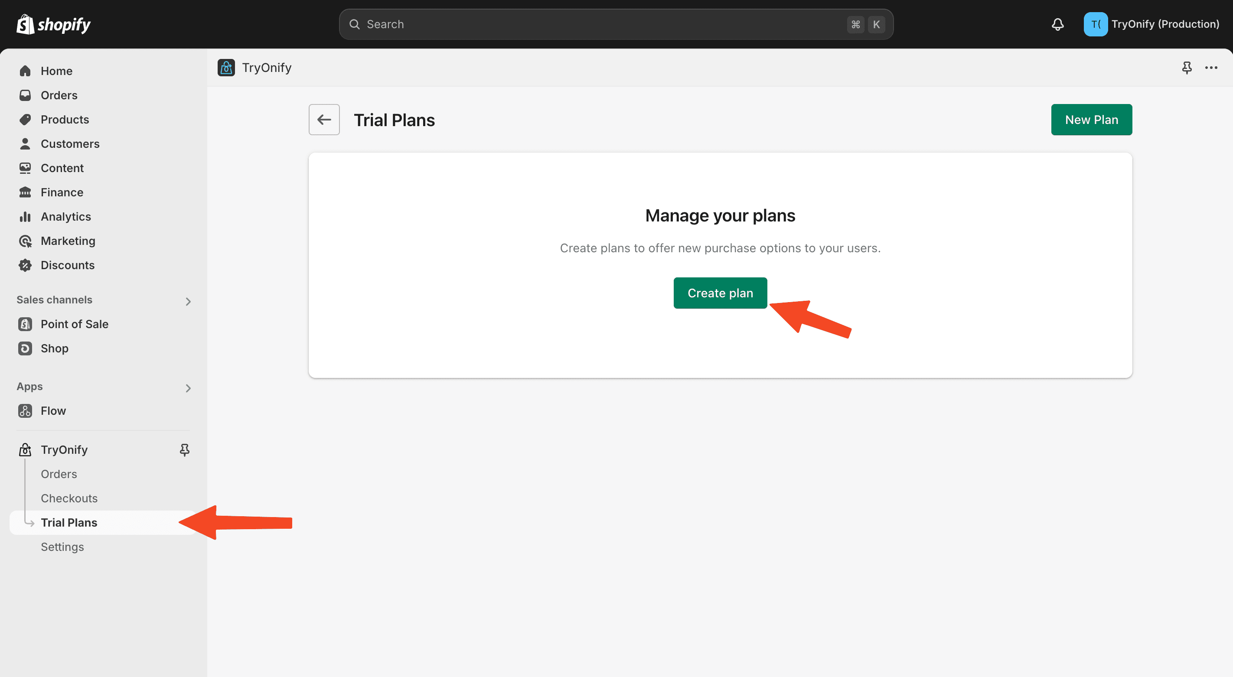Screen dimensions: 1233x677
Task: Open the TryOnify (Production) store menu
Action: 1151,24
